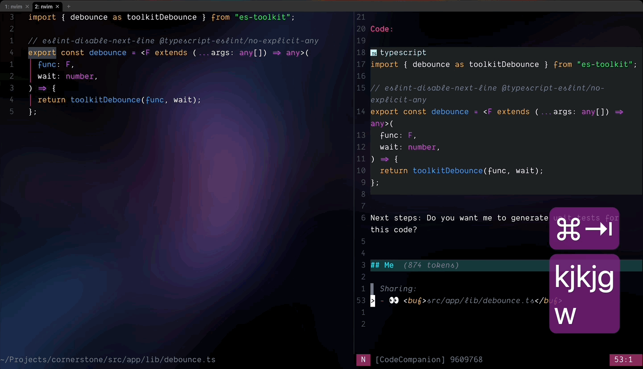Click the debounce.ts file path in bottom statusline
Screen dimensions: 643x369
pos(107,360)
